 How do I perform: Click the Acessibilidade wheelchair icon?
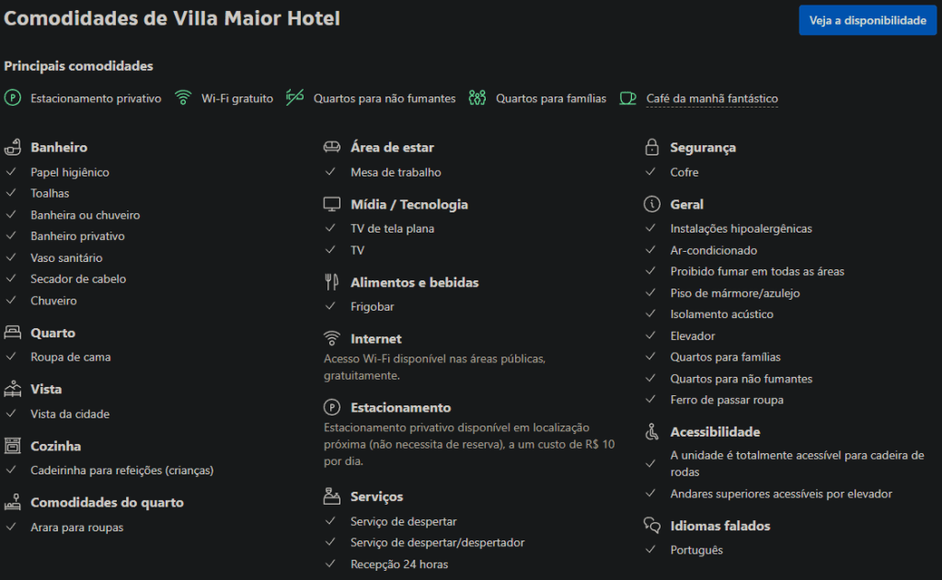[x=652, y=432]
